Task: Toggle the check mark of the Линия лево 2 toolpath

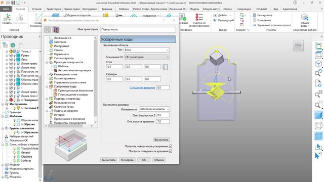Action: coord(11,96)
